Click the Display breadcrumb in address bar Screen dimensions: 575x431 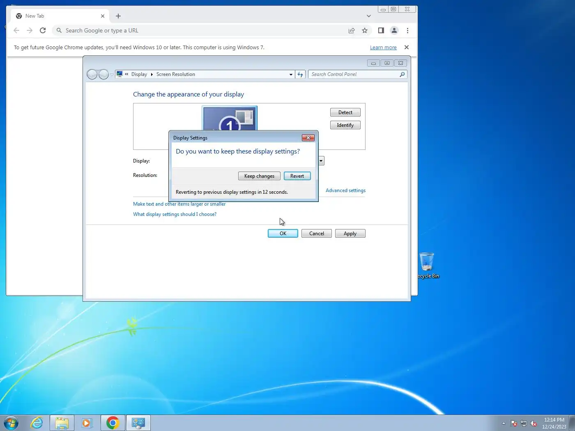(139, 74)
